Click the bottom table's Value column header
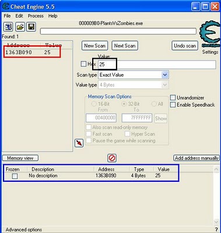 [x=164, y=170]
